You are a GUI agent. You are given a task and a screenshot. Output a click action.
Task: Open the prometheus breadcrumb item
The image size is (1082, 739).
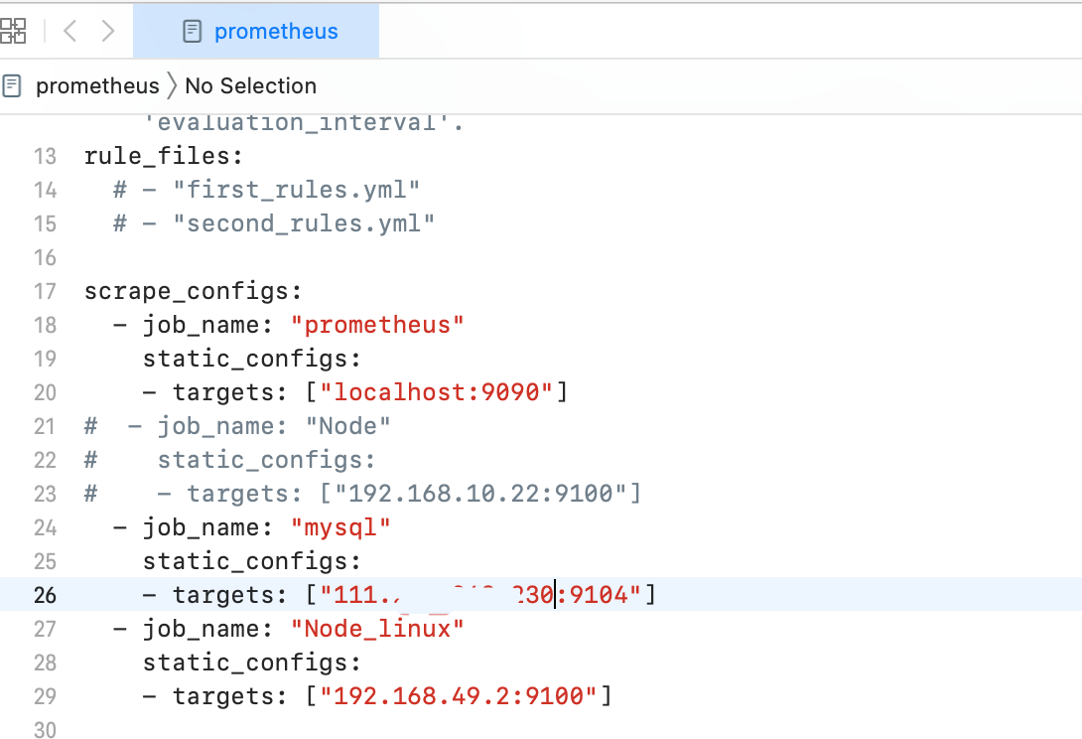(x=97, y=85)
